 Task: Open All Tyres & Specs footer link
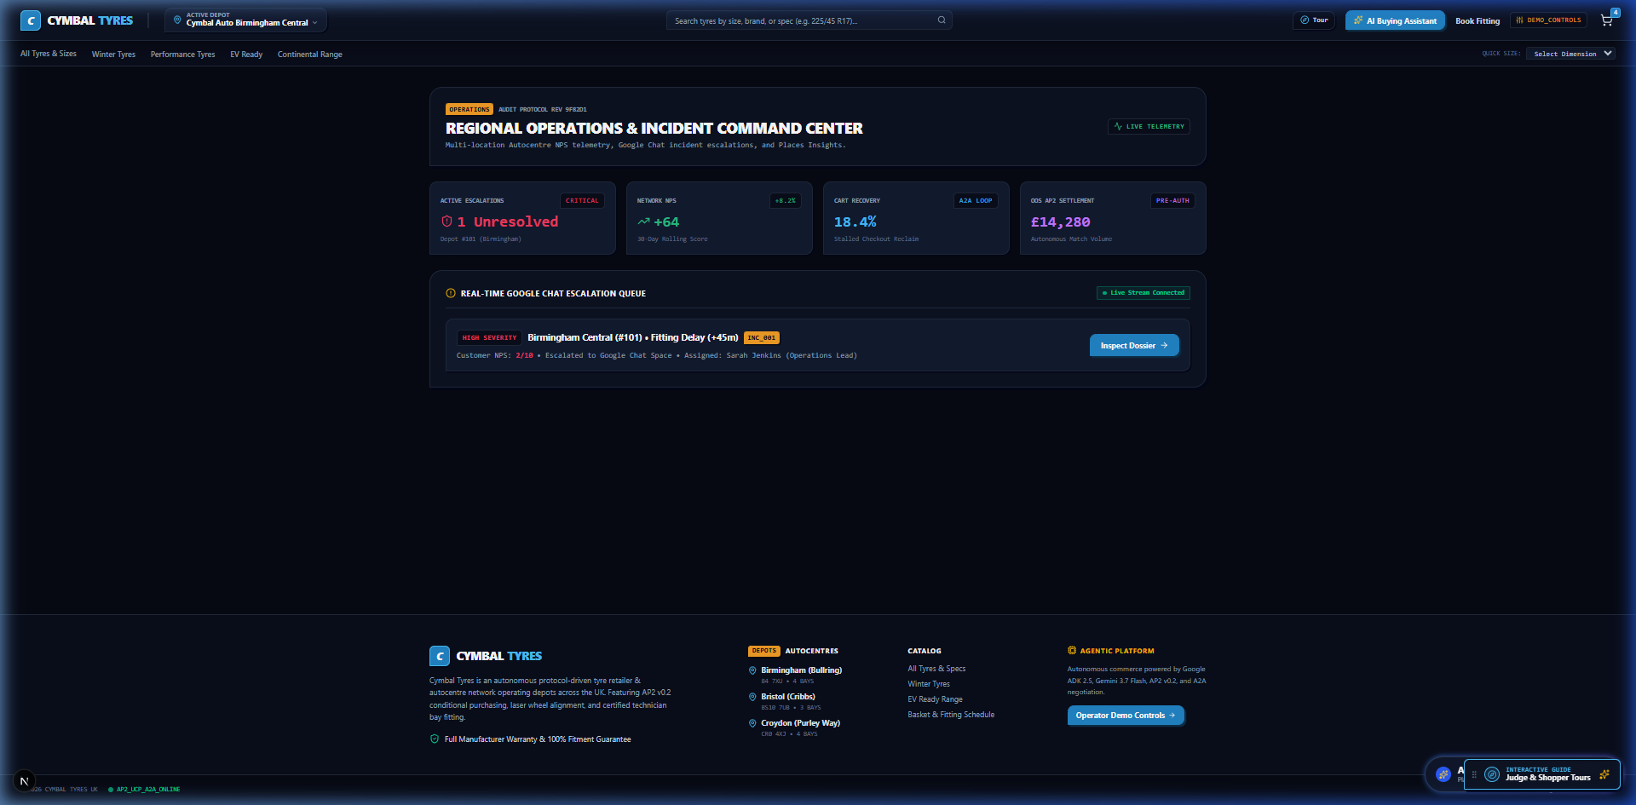(936, 669)
